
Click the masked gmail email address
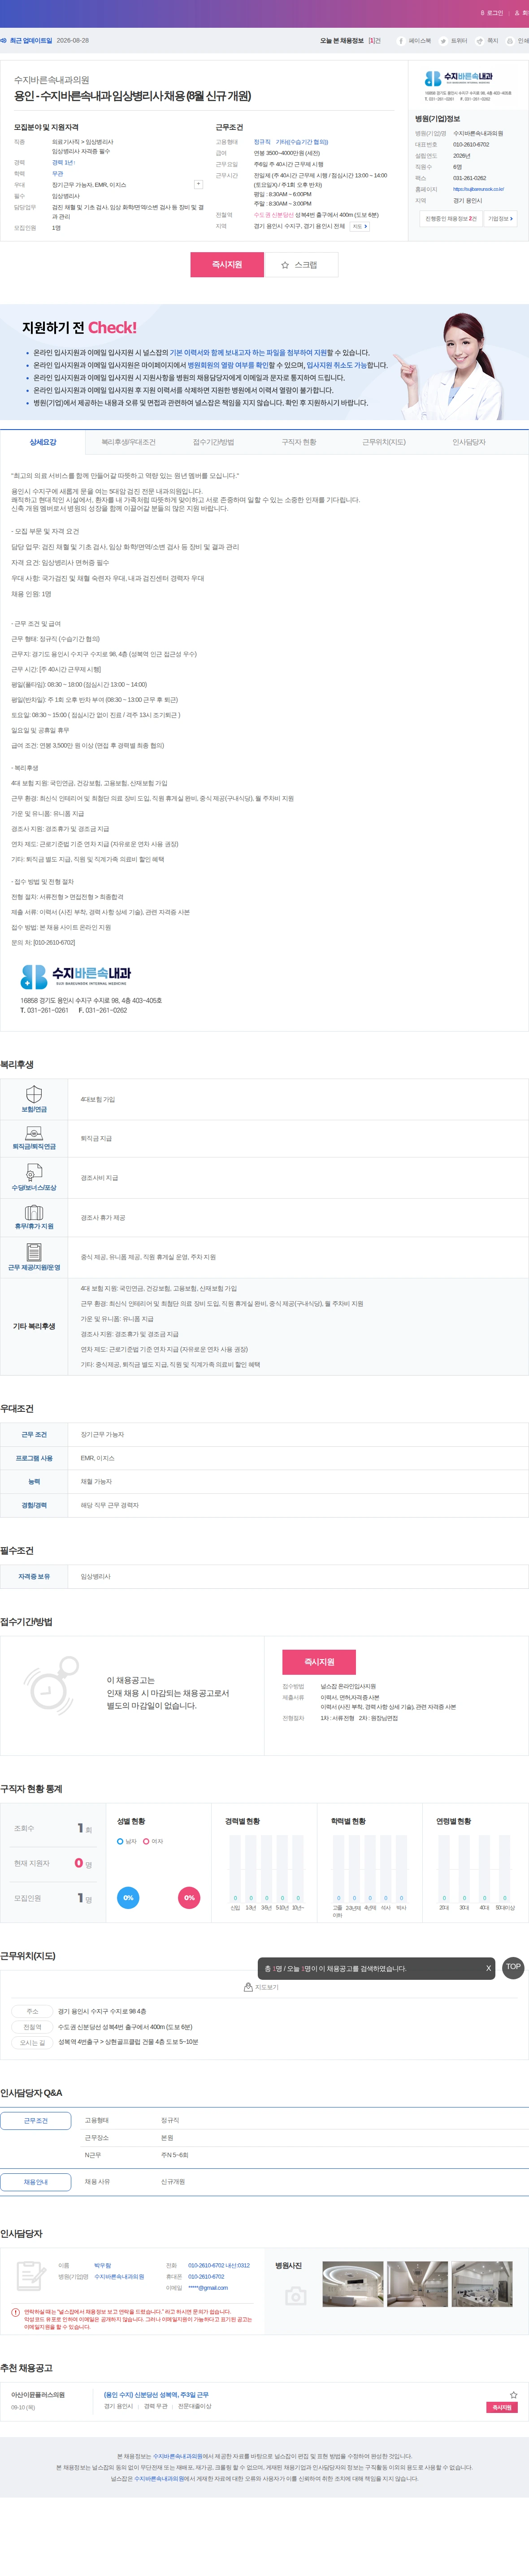click(208, 2287)
